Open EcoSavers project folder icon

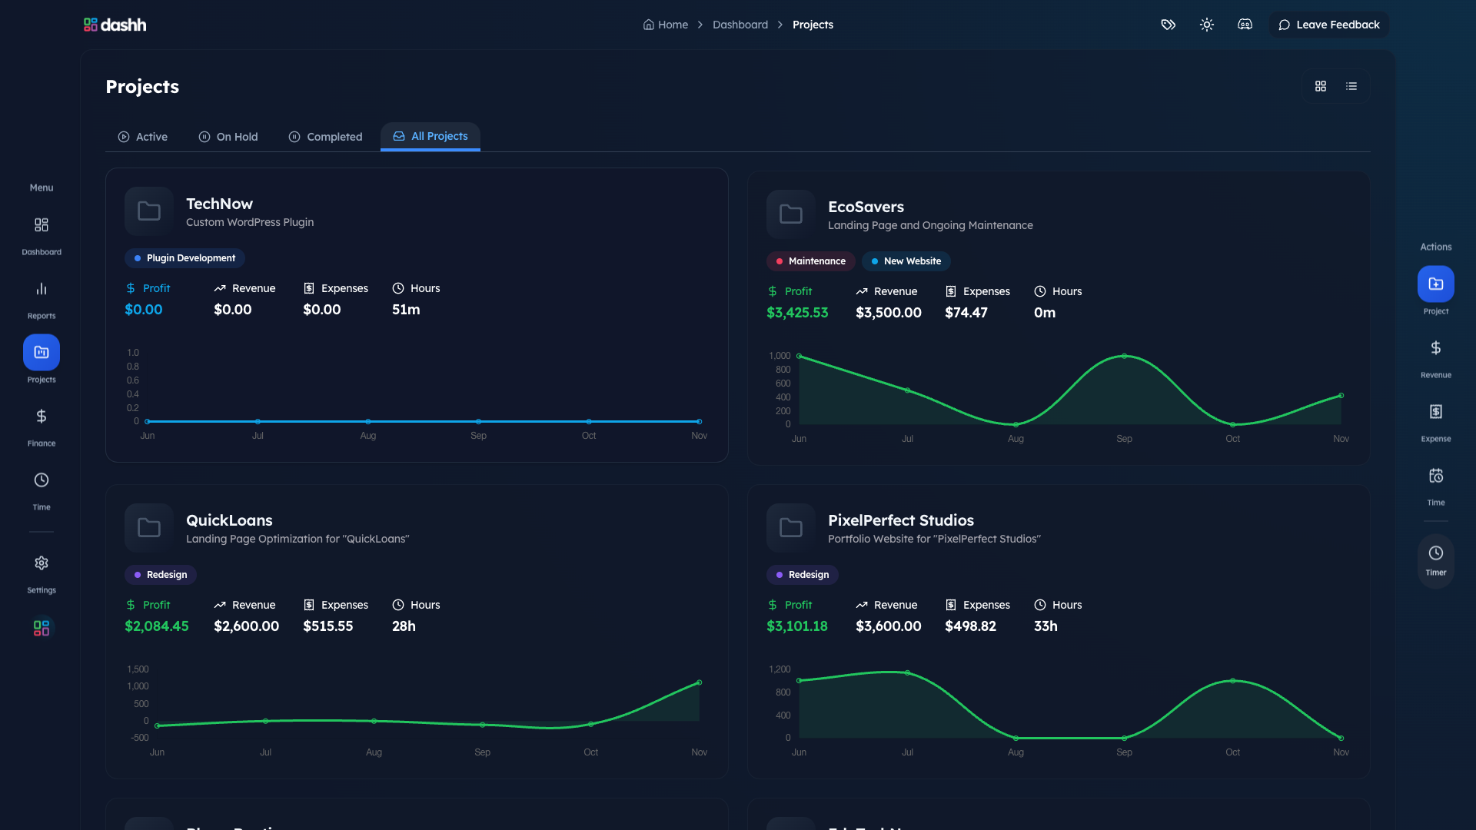(x=791, y=214)
